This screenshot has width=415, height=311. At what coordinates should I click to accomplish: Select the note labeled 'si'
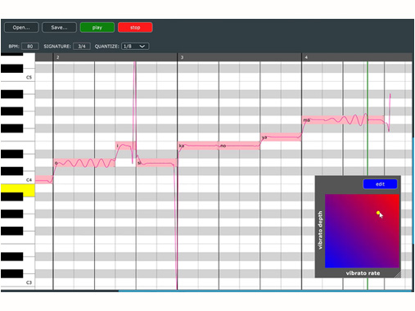tap(156, 163)
